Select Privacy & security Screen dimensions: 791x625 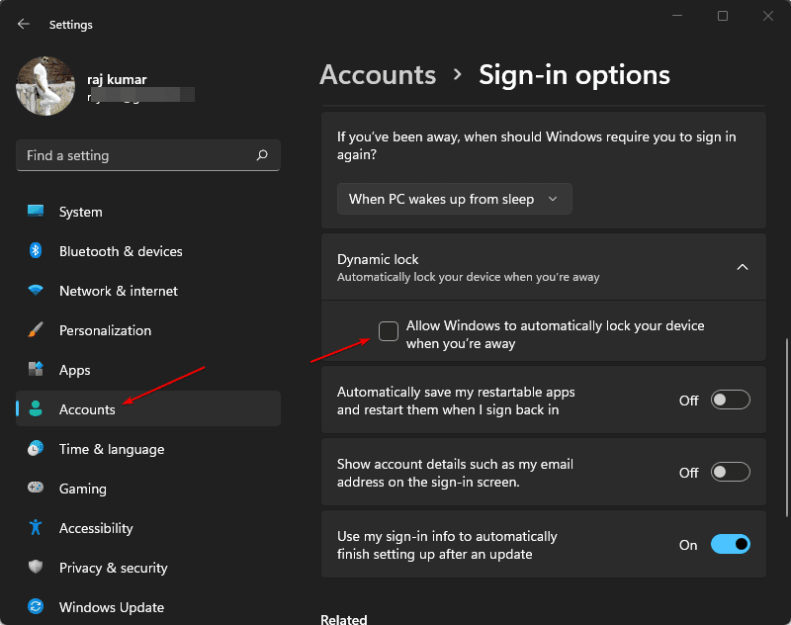[148, 567]
